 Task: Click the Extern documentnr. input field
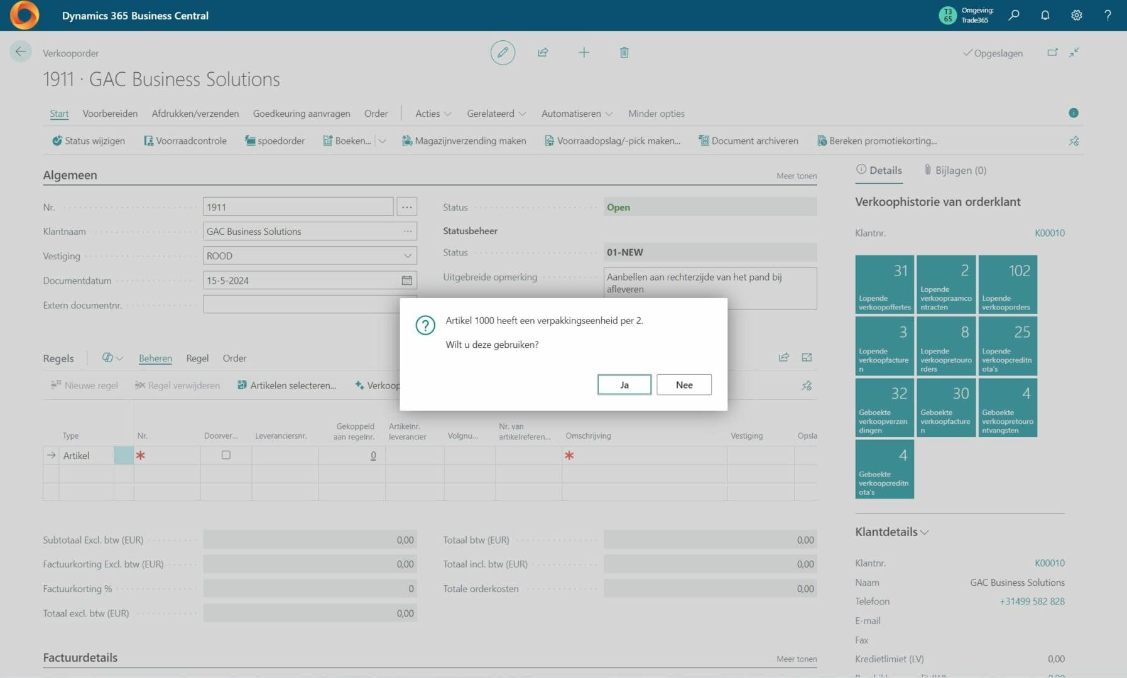302,305
